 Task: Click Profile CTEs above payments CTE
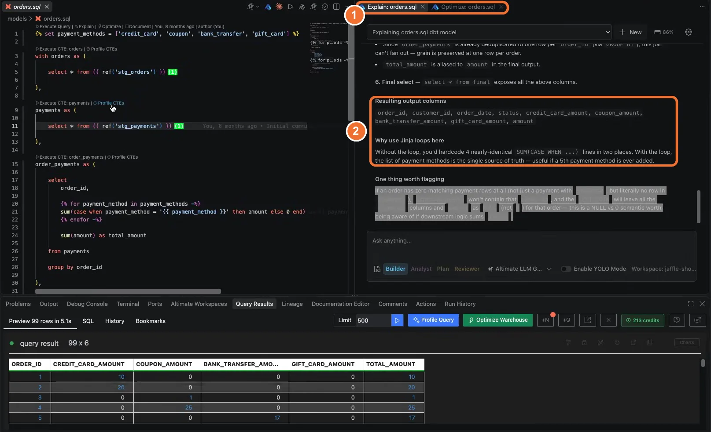[x=109, y=103]
